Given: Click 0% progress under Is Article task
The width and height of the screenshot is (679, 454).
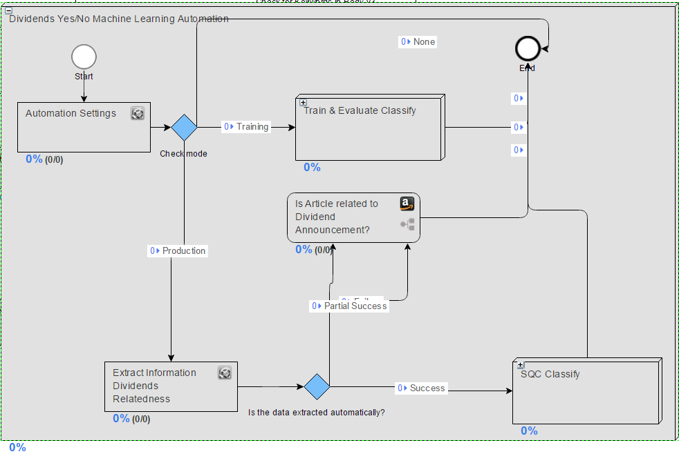Looking at the screenshot, I should click(304, 249).
